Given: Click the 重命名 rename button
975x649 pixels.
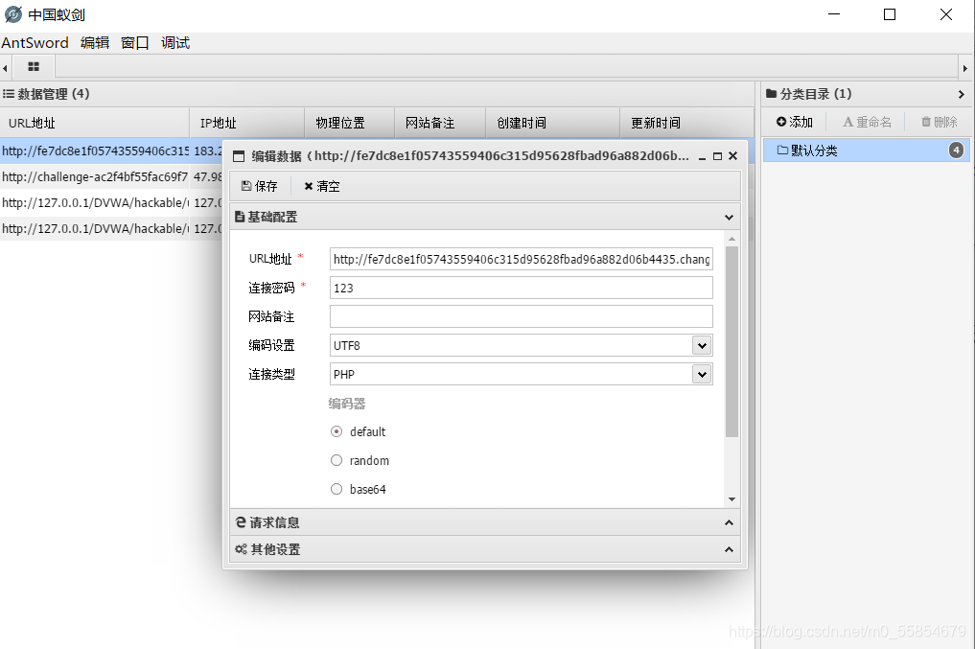Looking at the screenshot, I should point(867,122).
